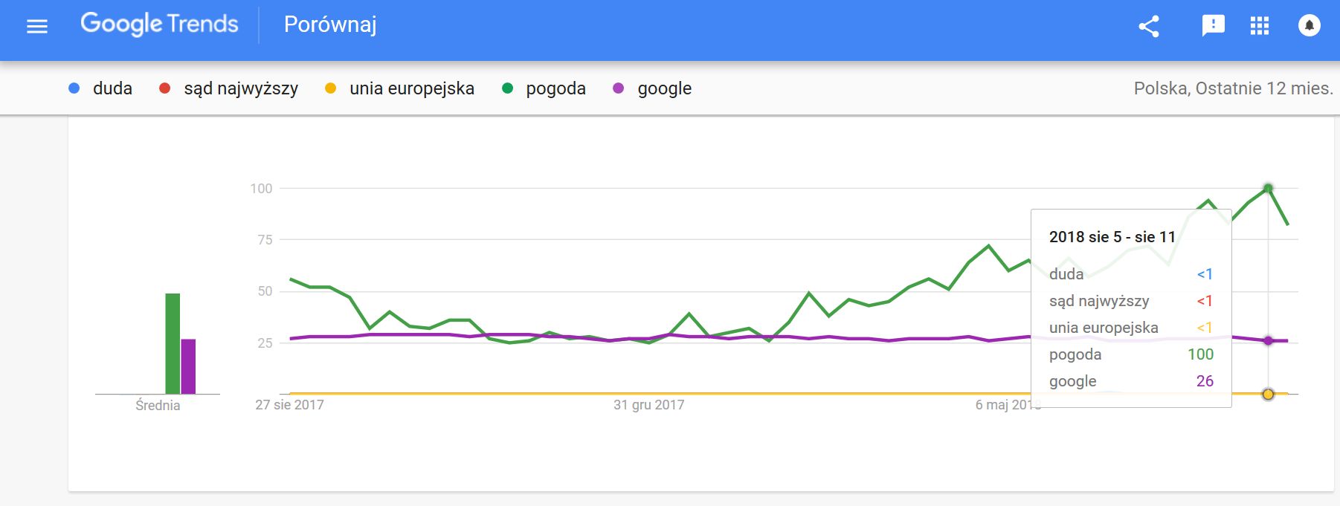Open the Google apps grid icon
The height and width of the screenshot is (506, 1340).
click(x=1260, y=26)
